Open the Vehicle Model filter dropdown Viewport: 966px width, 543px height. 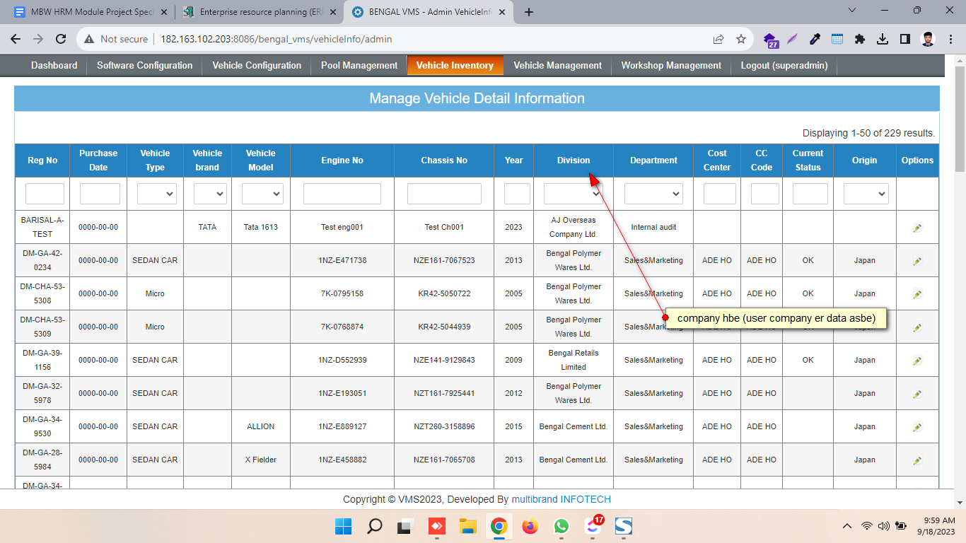262,194
